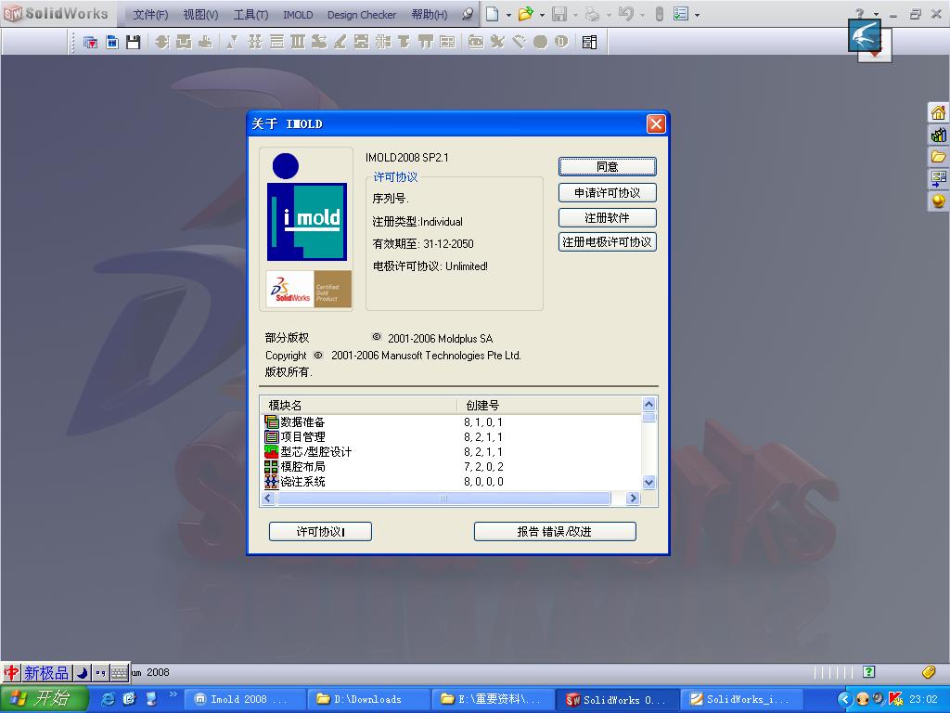This screenshot has height=713, width=950.
Task: Select the 数据准备 module row
Action: click(x=451, y=422)
